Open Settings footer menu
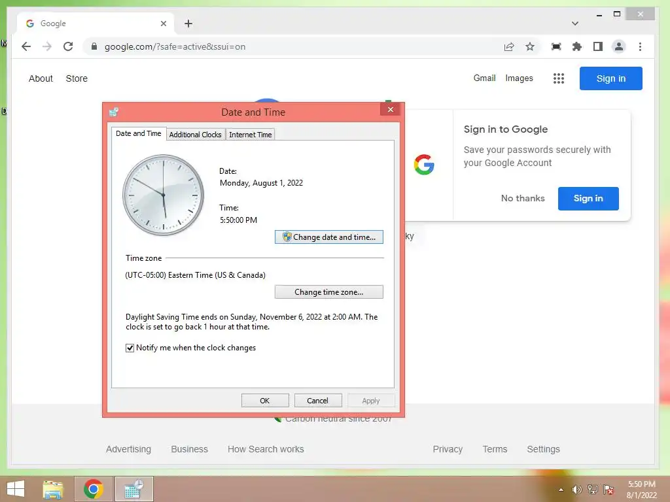This screenshot has height=502, width=670. 543,449
